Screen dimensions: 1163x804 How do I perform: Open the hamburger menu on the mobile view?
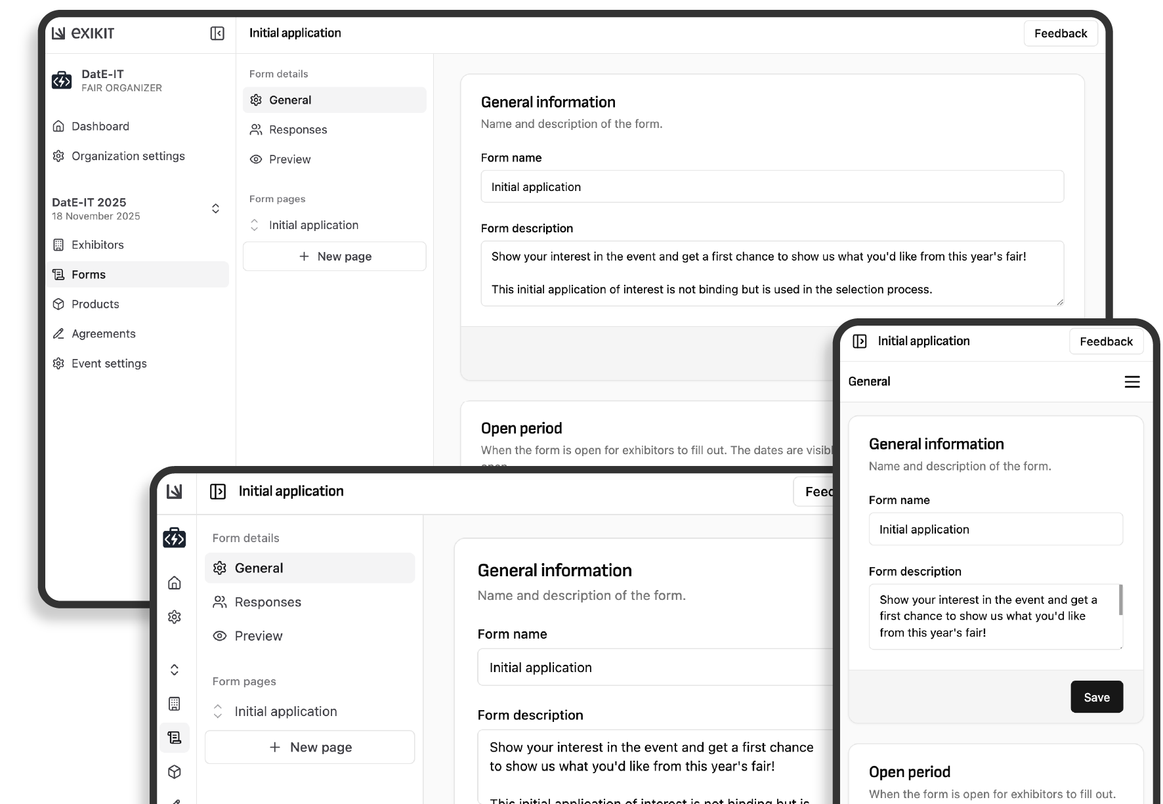click(1132, 381)
